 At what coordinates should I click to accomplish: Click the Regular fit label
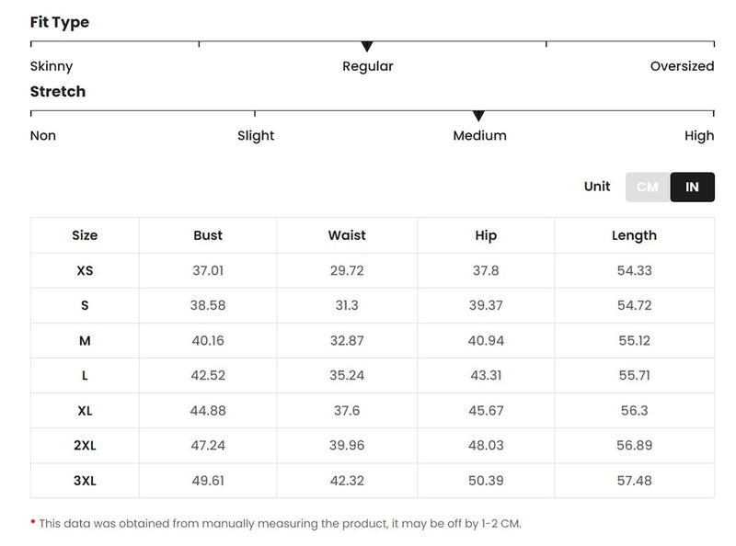click(x=367, y=66)
